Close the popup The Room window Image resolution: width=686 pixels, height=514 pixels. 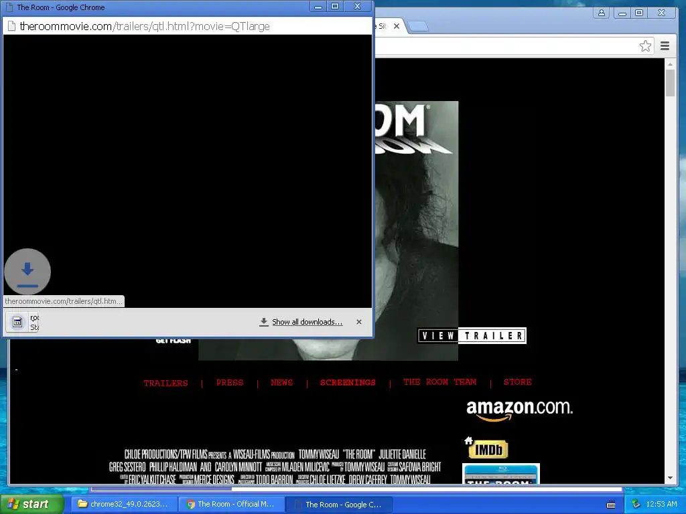(358, 7)
